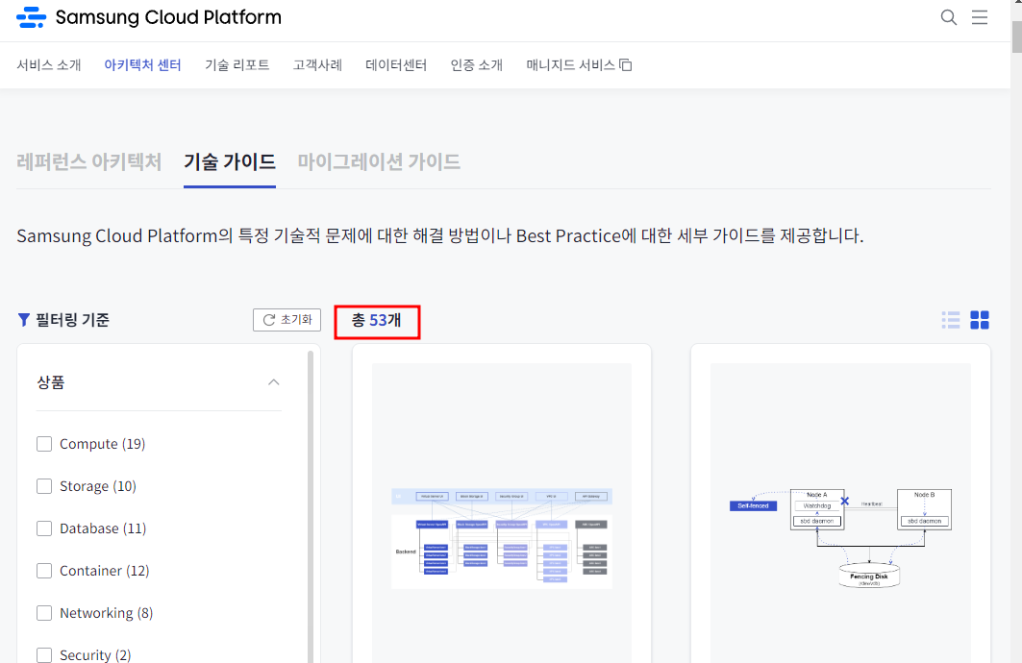
Task: Click the 필터링 기준 heading
Action: tap(72, 320)
